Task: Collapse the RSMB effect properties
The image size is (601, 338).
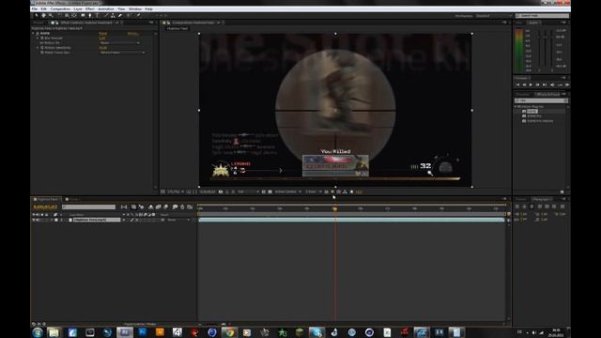Action: click(x=34, y=34)
